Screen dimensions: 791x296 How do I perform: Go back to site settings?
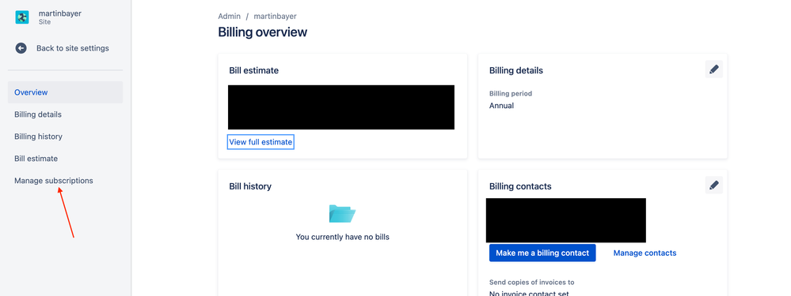(x=72, y=48)
